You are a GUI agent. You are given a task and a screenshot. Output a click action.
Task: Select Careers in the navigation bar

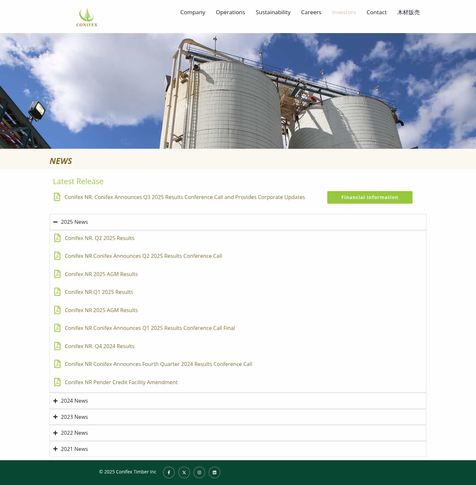(x=311, y=12)
